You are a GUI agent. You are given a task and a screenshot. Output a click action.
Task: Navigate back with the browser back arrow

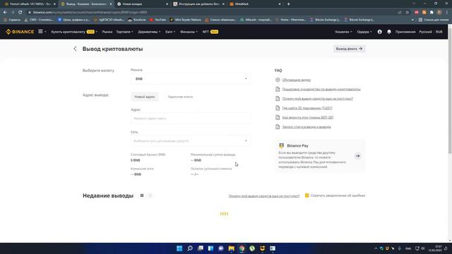tap(5, 13)
